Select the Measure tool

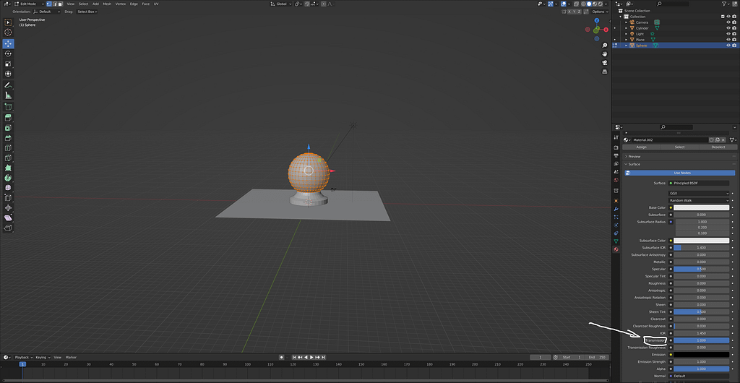coord(8,95)
